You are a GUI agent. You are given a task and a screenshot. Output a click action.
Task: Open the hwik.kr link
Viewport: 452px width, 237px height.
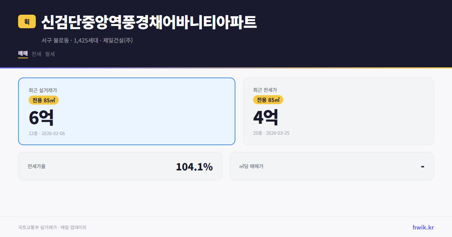423,227
